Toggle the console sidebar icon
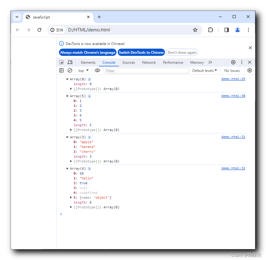Image resolution: width=266 pixels, height=260 pixels. click(x=61, y=70)
